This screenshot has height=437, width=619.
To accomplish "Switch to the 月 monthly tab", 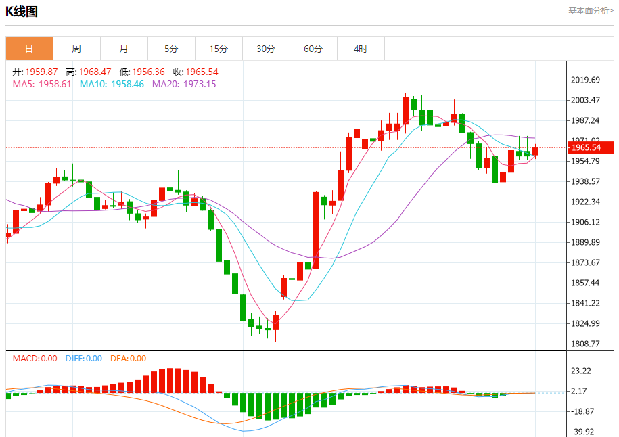I will tap(124, 49).
